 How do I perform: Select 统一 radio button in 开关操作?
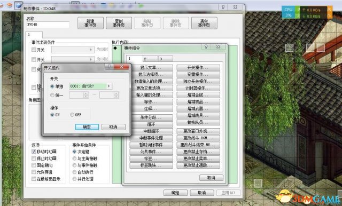pyautogui.click(x=52, y=95)
